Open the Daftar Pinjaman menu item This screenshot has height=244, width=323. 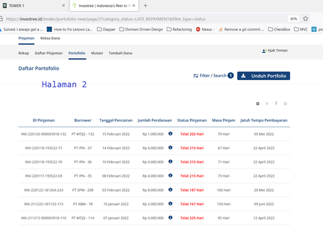[48, 53]
